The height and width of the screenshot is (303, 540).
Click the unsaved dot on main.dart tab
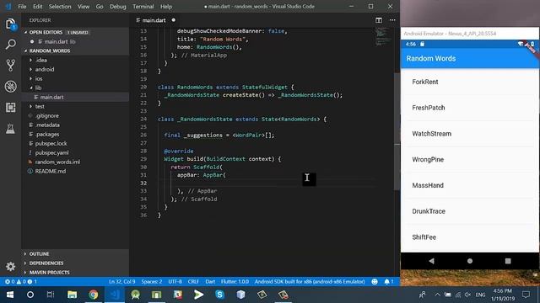(x=173, y=20)
